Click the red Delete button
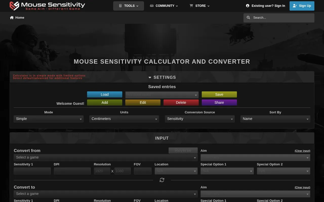Screen dimensions: 324x202 tap(181, 103)
